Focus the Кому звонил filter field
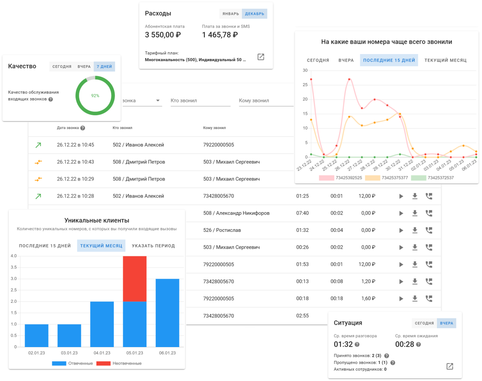The width and height of the screenshot is (482, 381). pyautogui.click(x=266, y=100)
